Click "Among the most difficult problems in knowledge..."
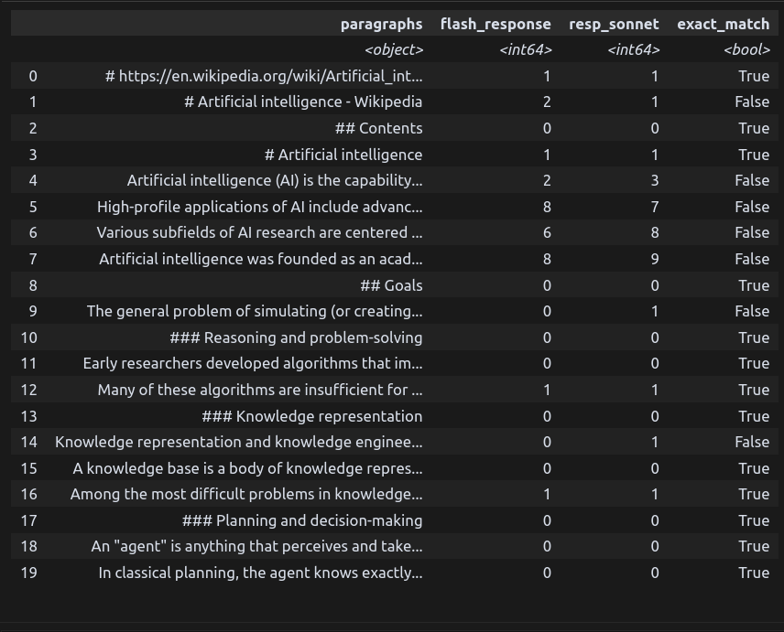Screen dimensions: 784x632 [246, 494]
